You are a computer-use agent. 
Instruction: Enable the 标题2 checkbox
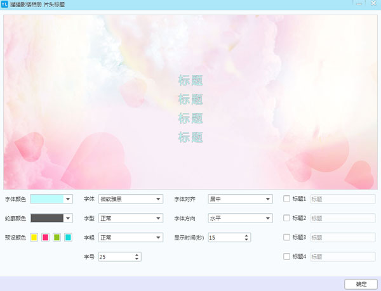[287, 218]
